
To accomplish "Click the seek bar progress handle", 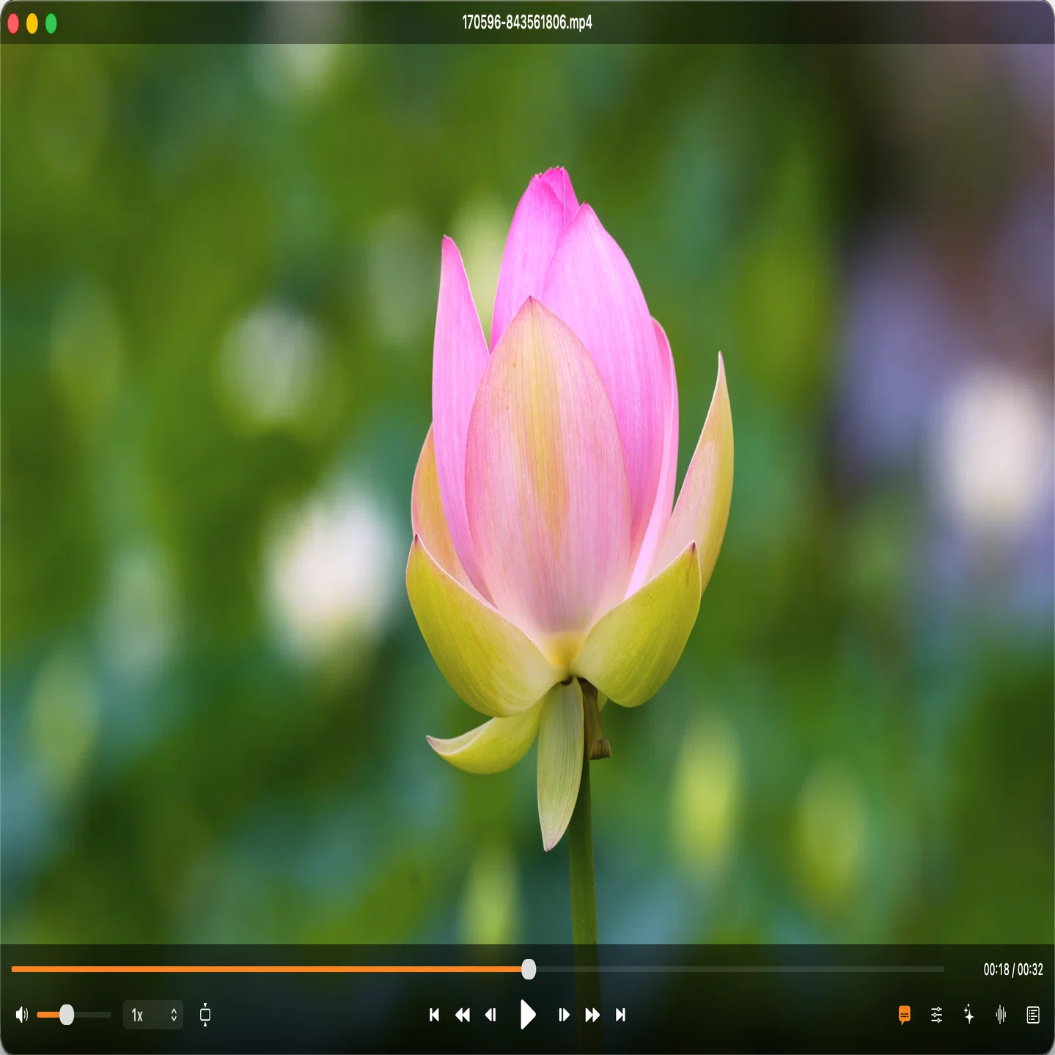I will click(x=529, y=969).
